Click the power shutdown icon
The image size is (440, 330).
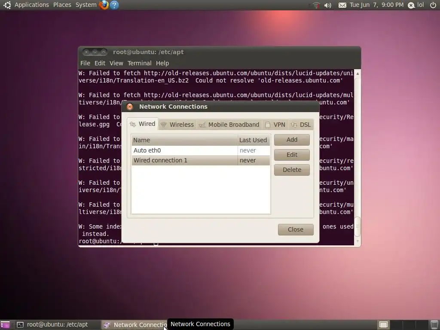click(433, 5)
